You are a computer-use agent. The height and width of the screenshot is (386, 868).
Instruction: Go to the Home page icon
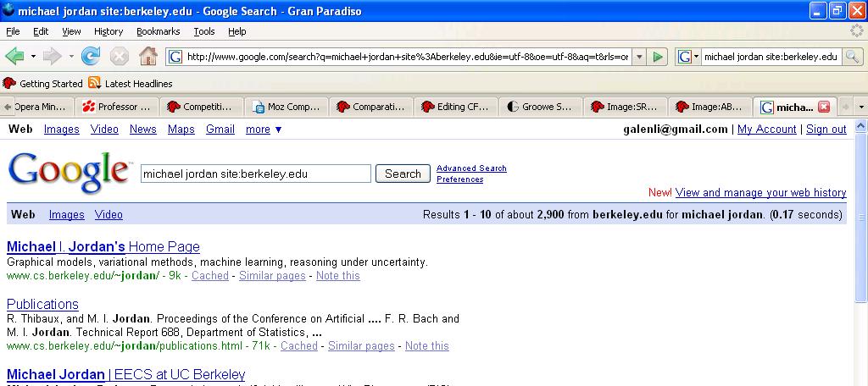(147, 56)
